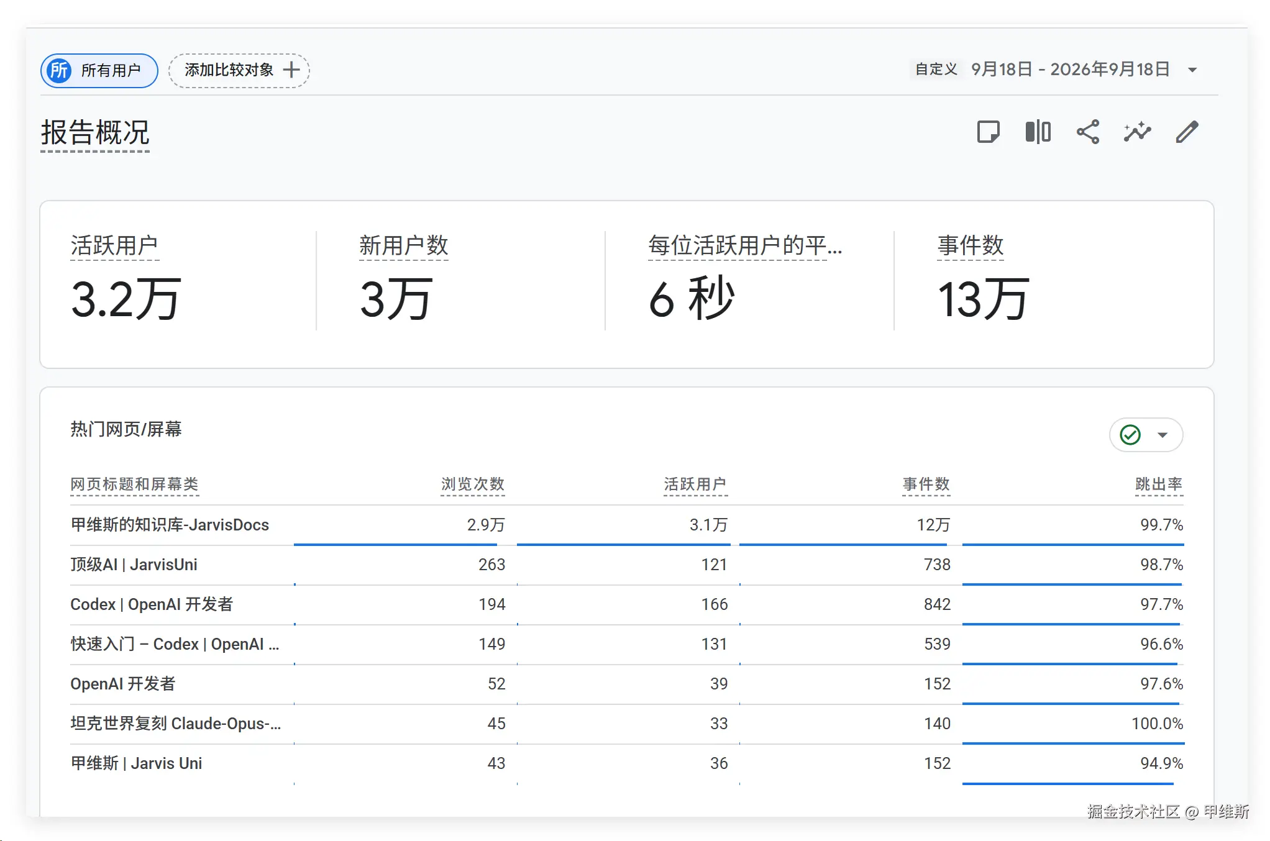Click the 96.6% bounce rate cell

(1161, 644)
